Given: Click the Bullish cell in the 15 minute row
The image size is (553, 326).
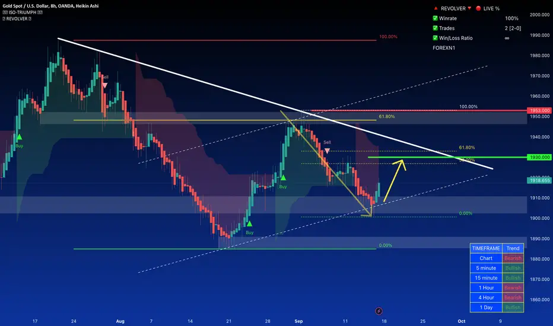Looking at the screenshot, I should (x=513, y=278).
